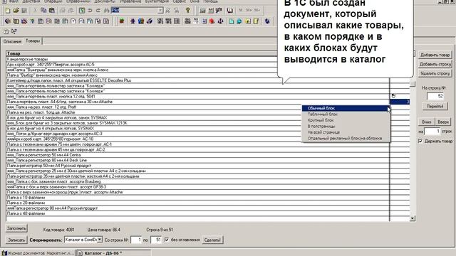Image resolution: width=456 pixels, height=256 pixels.
Task: Click the 'Перейти!' button
Action: tap(435, 106)
